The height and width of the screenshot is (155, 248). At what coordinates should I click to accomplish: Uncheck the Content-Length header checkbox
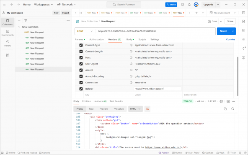81,52
